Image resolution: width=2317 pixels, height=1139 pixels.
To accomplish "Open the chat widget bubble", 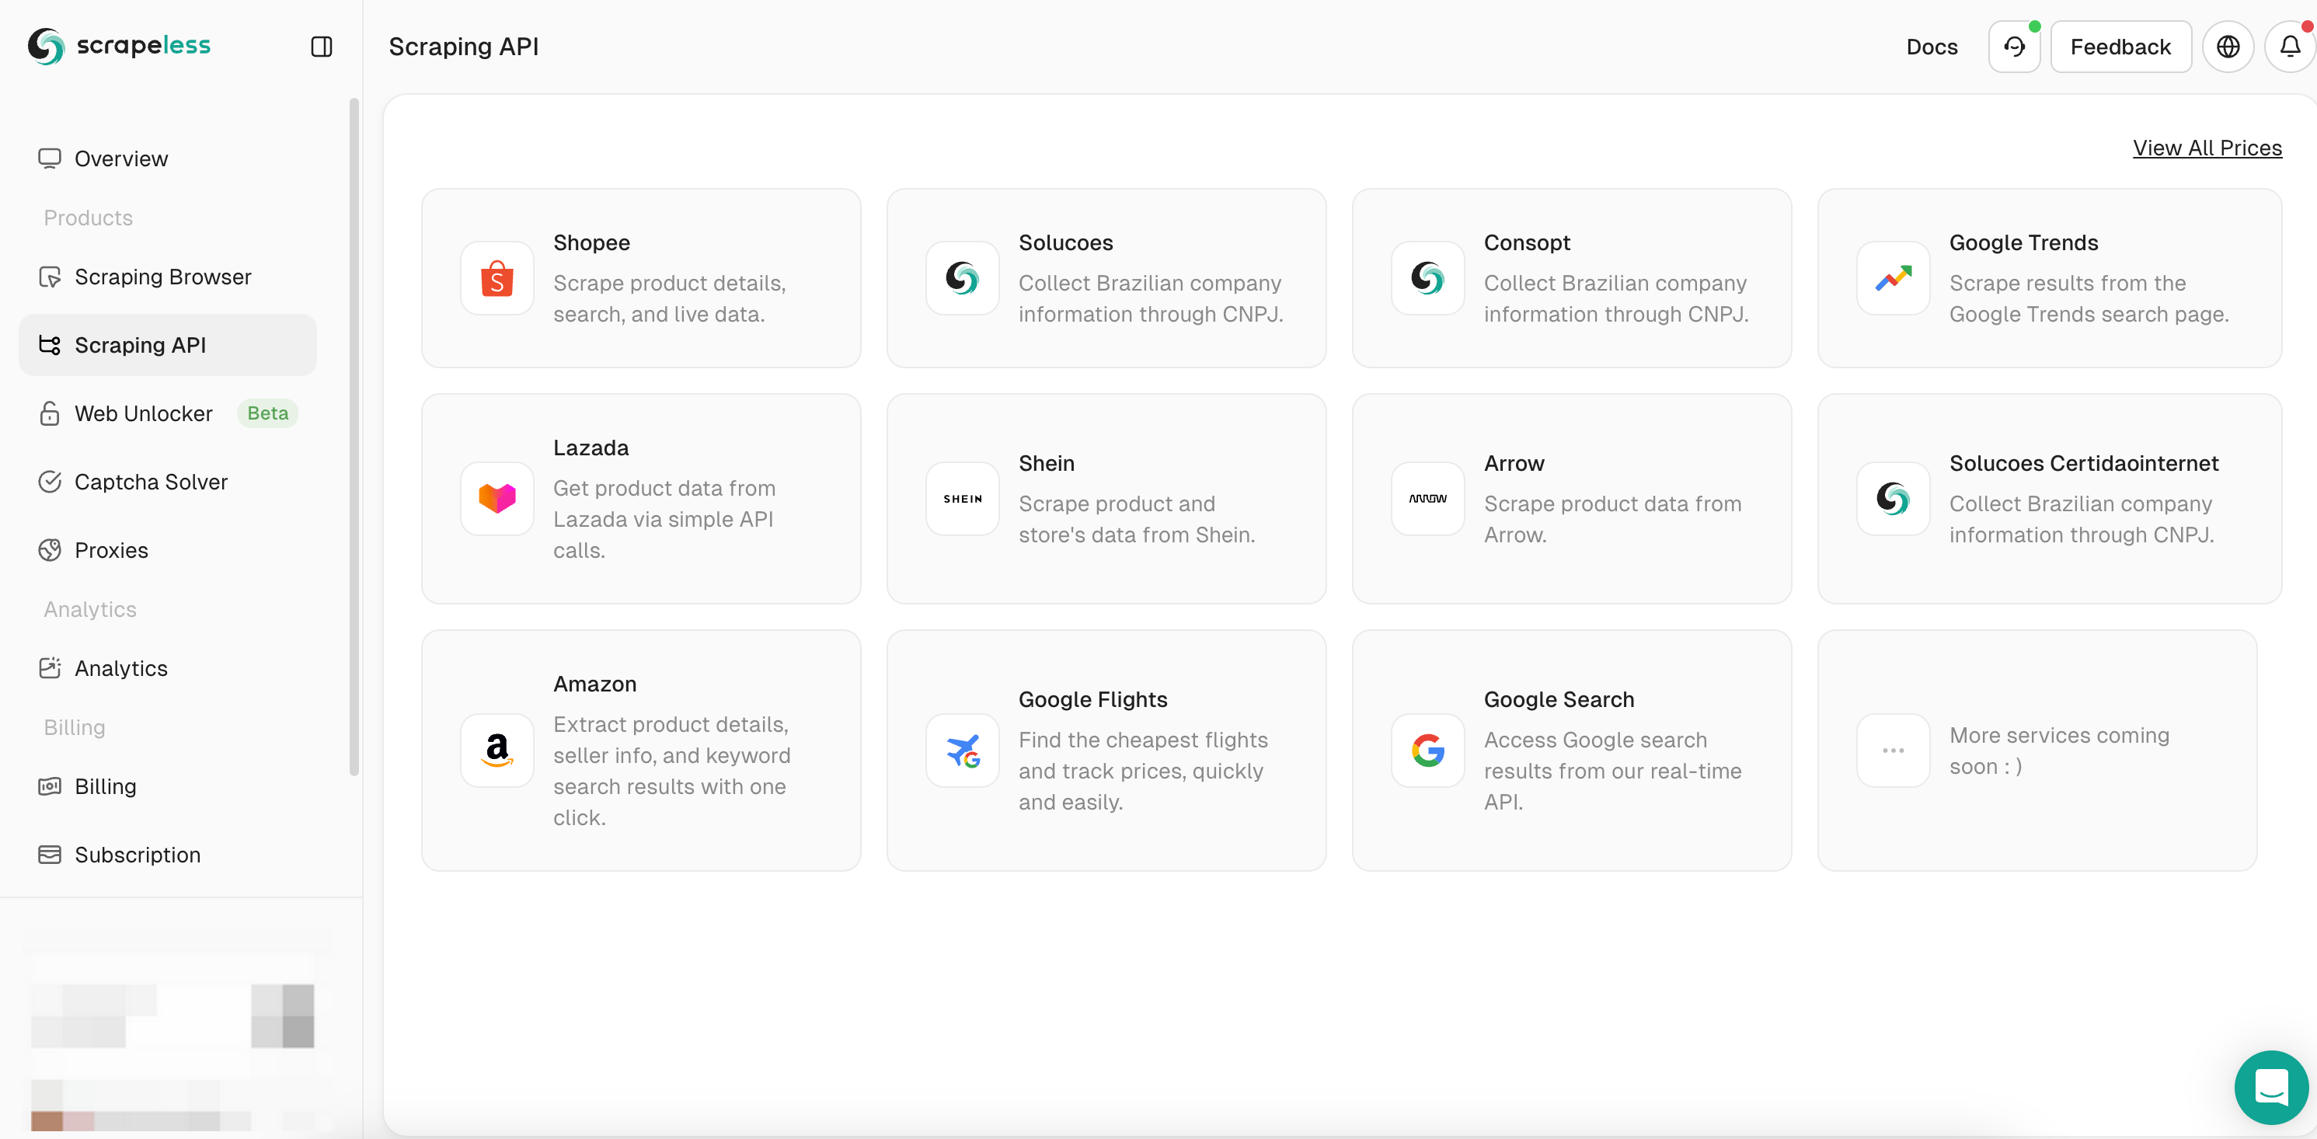I will (2270, 1087).
